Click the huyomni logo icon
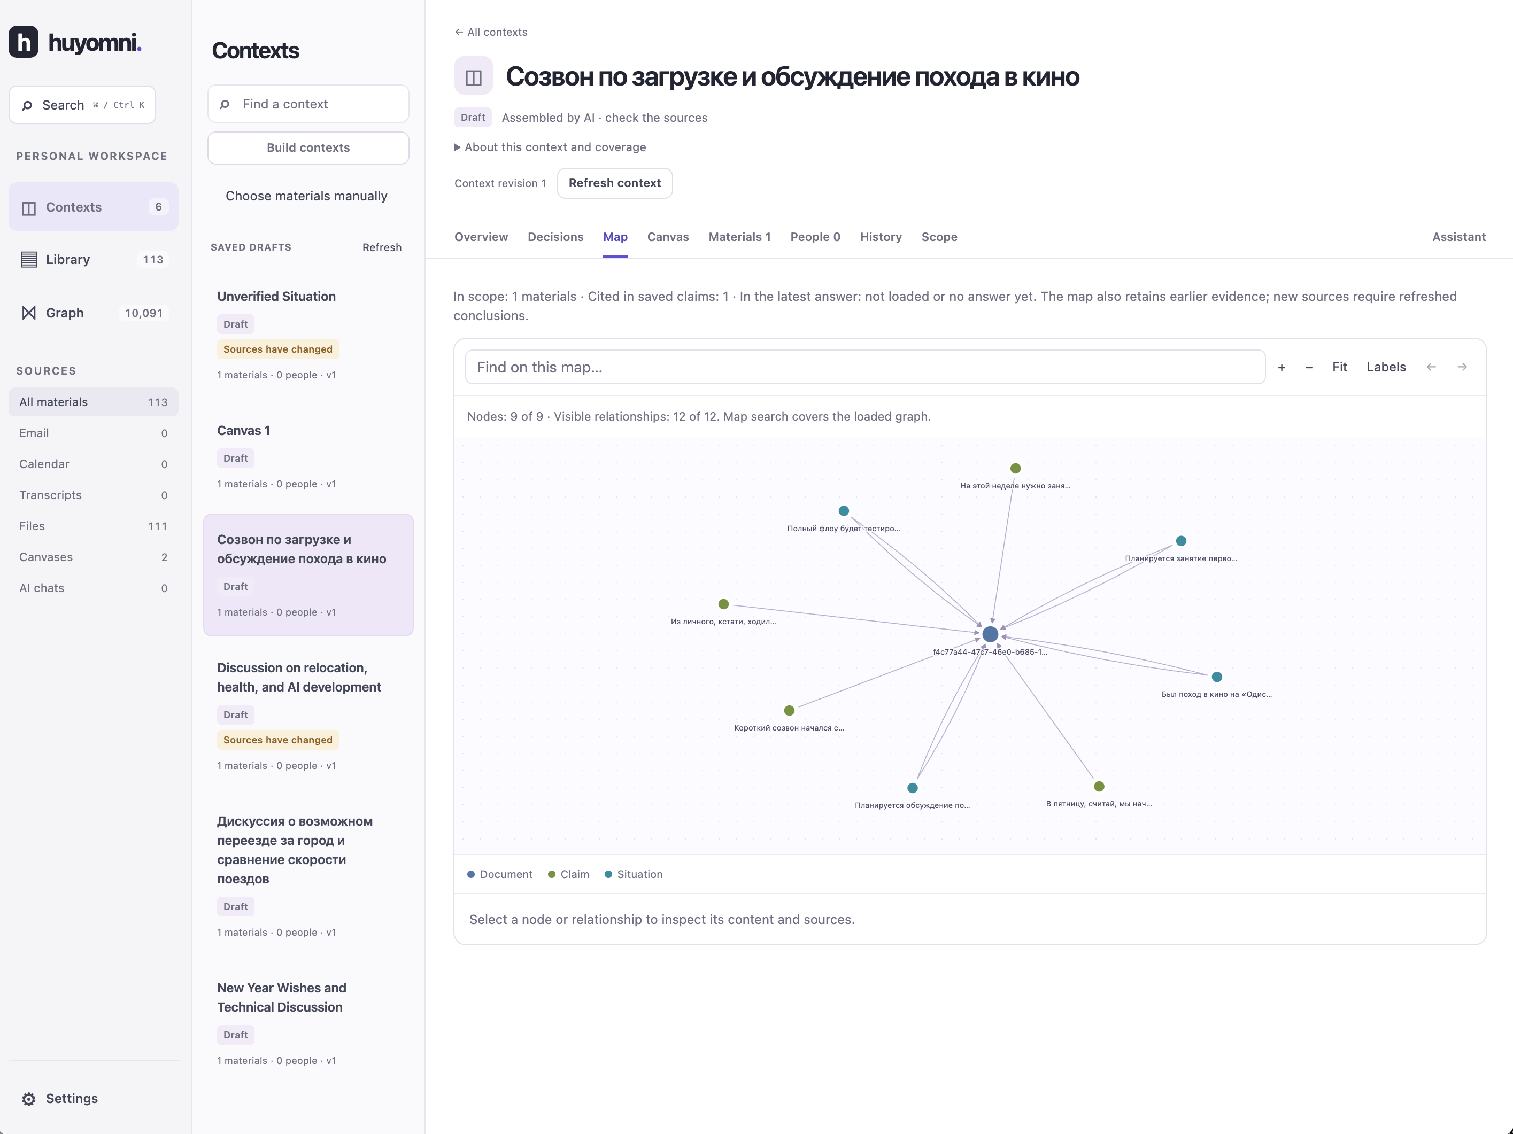Viewport: 1513px width, 1134px height. 23,42
